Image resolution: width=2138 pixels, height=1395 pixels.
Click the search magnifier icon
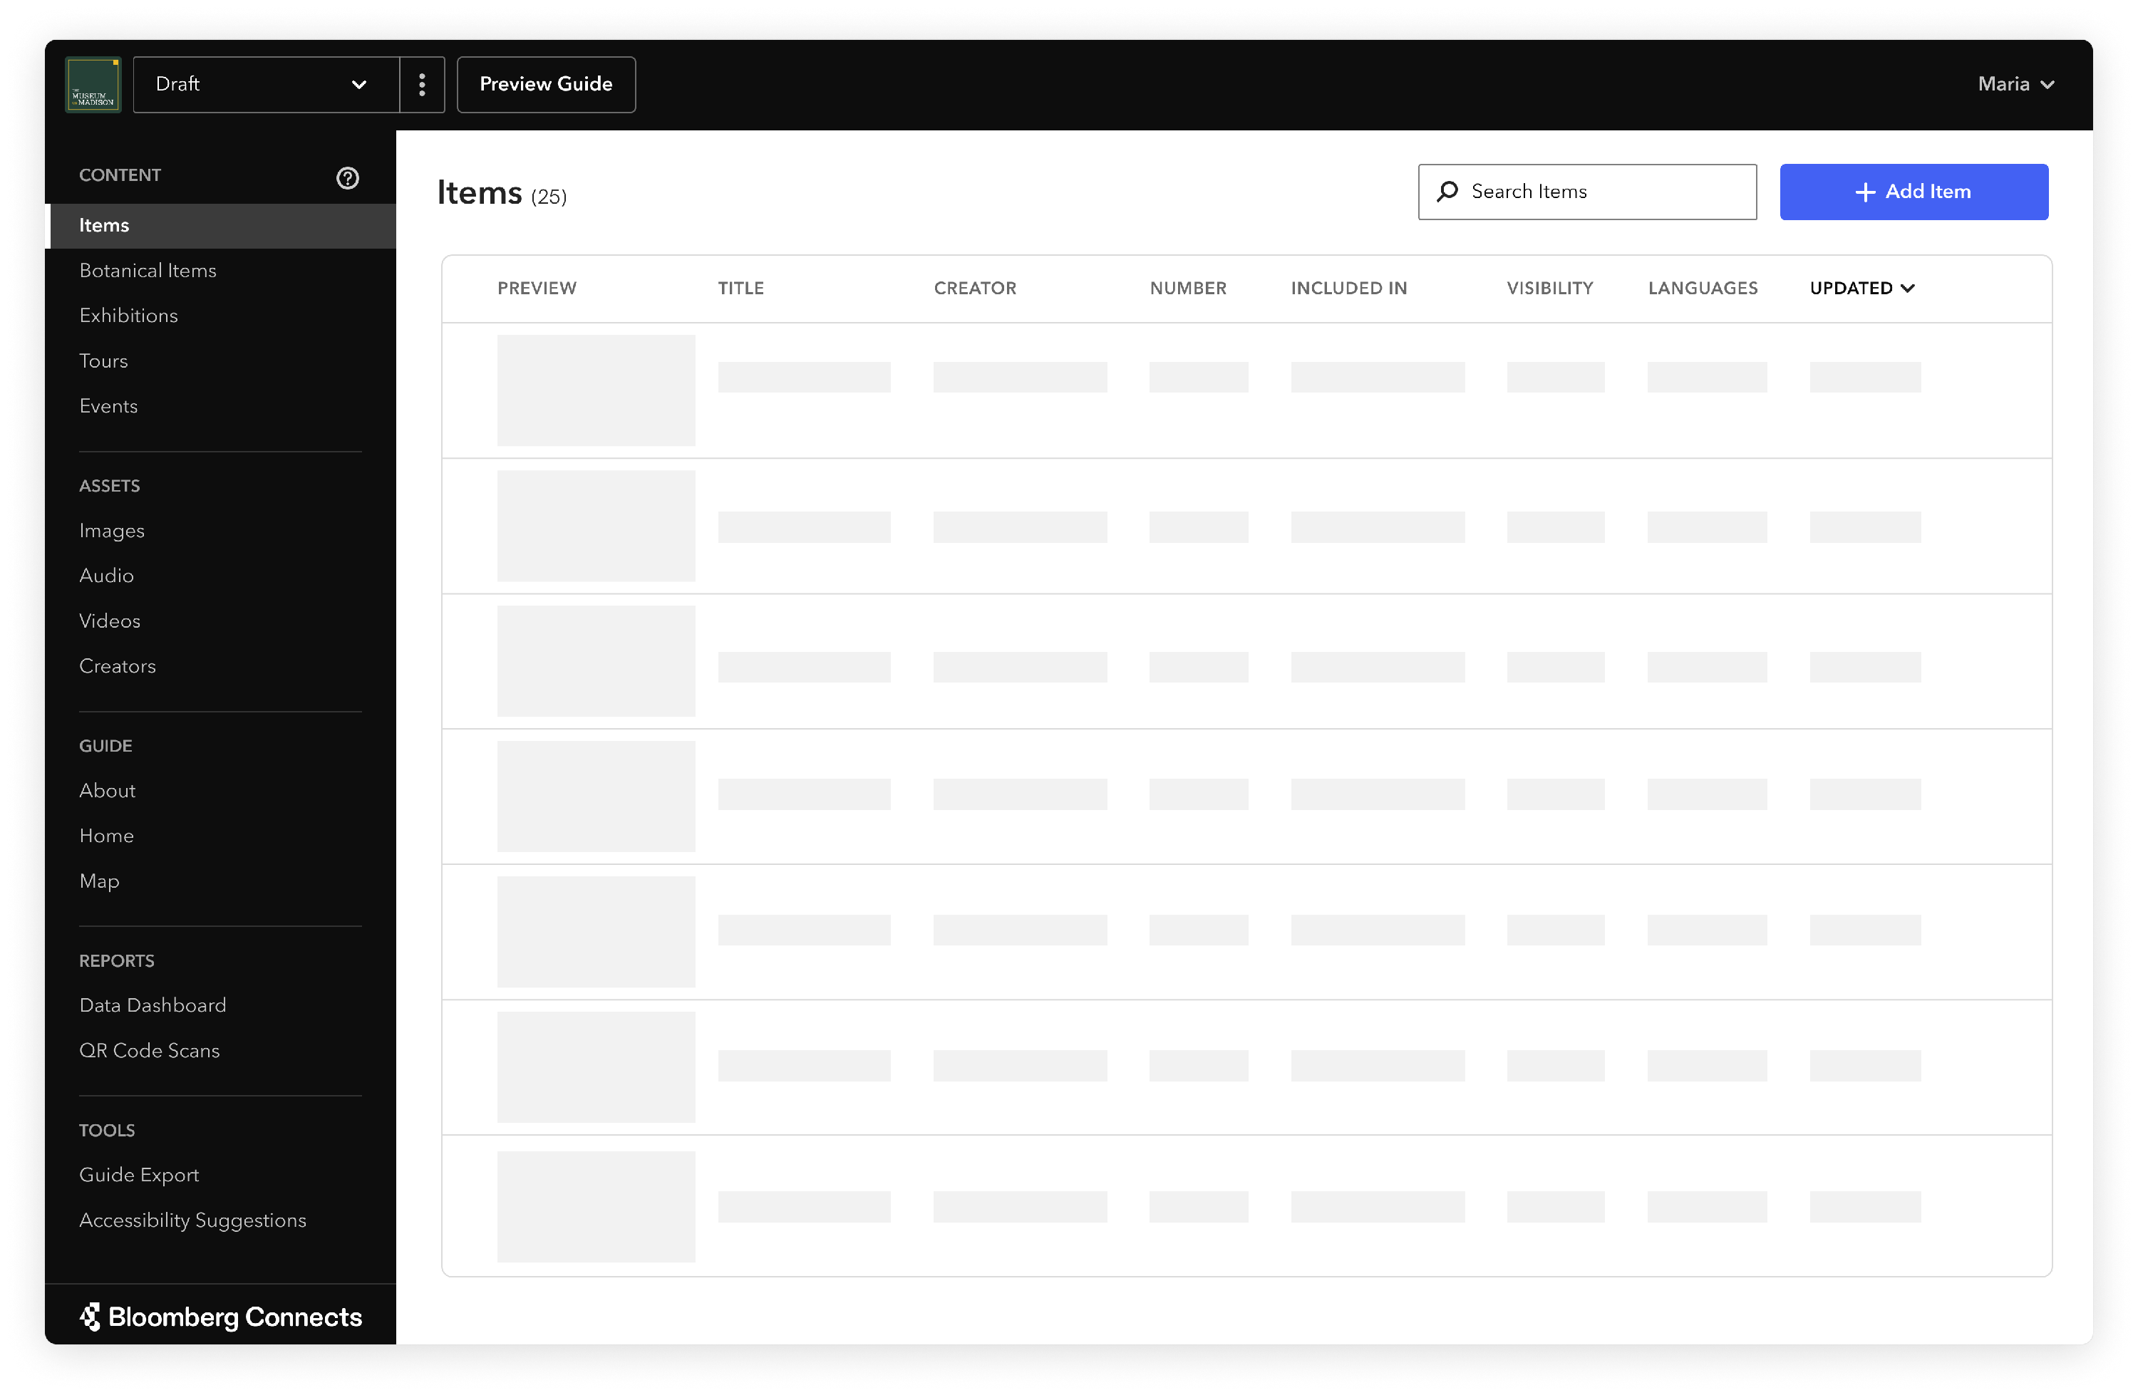(1447, 192)
